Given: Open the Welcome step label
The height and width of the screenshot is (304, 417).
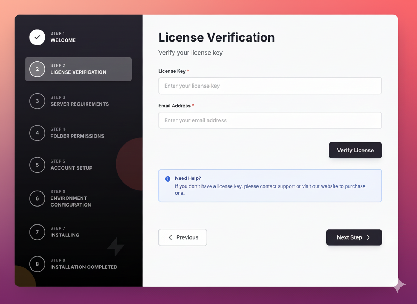Looking at the screenshot, I should (x=63, y=40).
